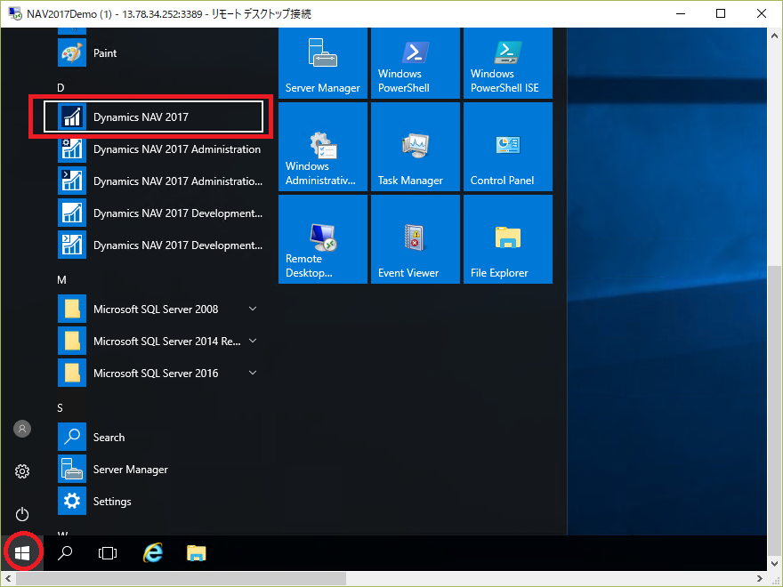Screen dimensions: 783x587
Task: Click the Remote Desktop Connection title bar icon
Action: click(x=15, y=13)
